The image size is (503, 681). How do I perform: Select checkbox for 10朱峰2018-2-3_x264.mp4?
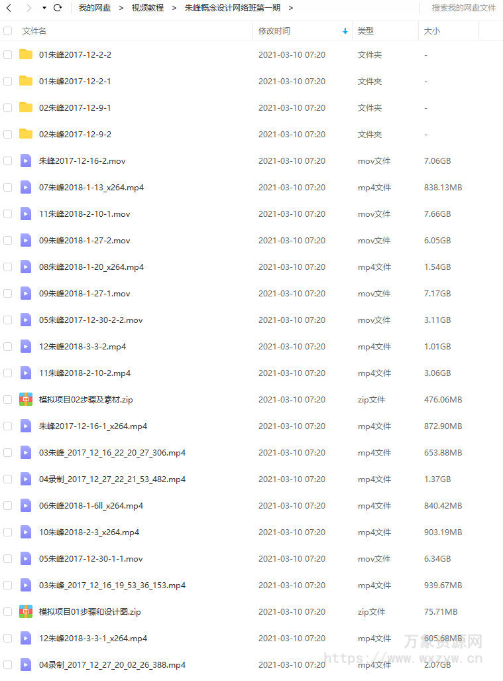point(7,532)
